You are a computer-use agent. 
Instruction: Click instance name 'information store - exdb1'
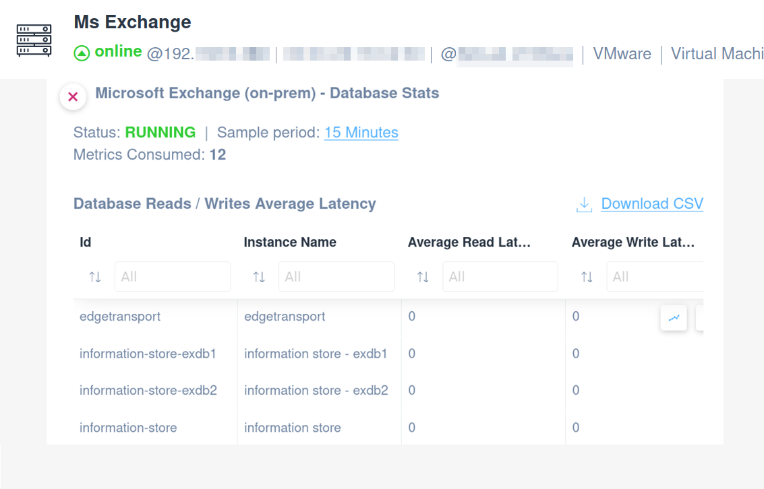point(316,353)
